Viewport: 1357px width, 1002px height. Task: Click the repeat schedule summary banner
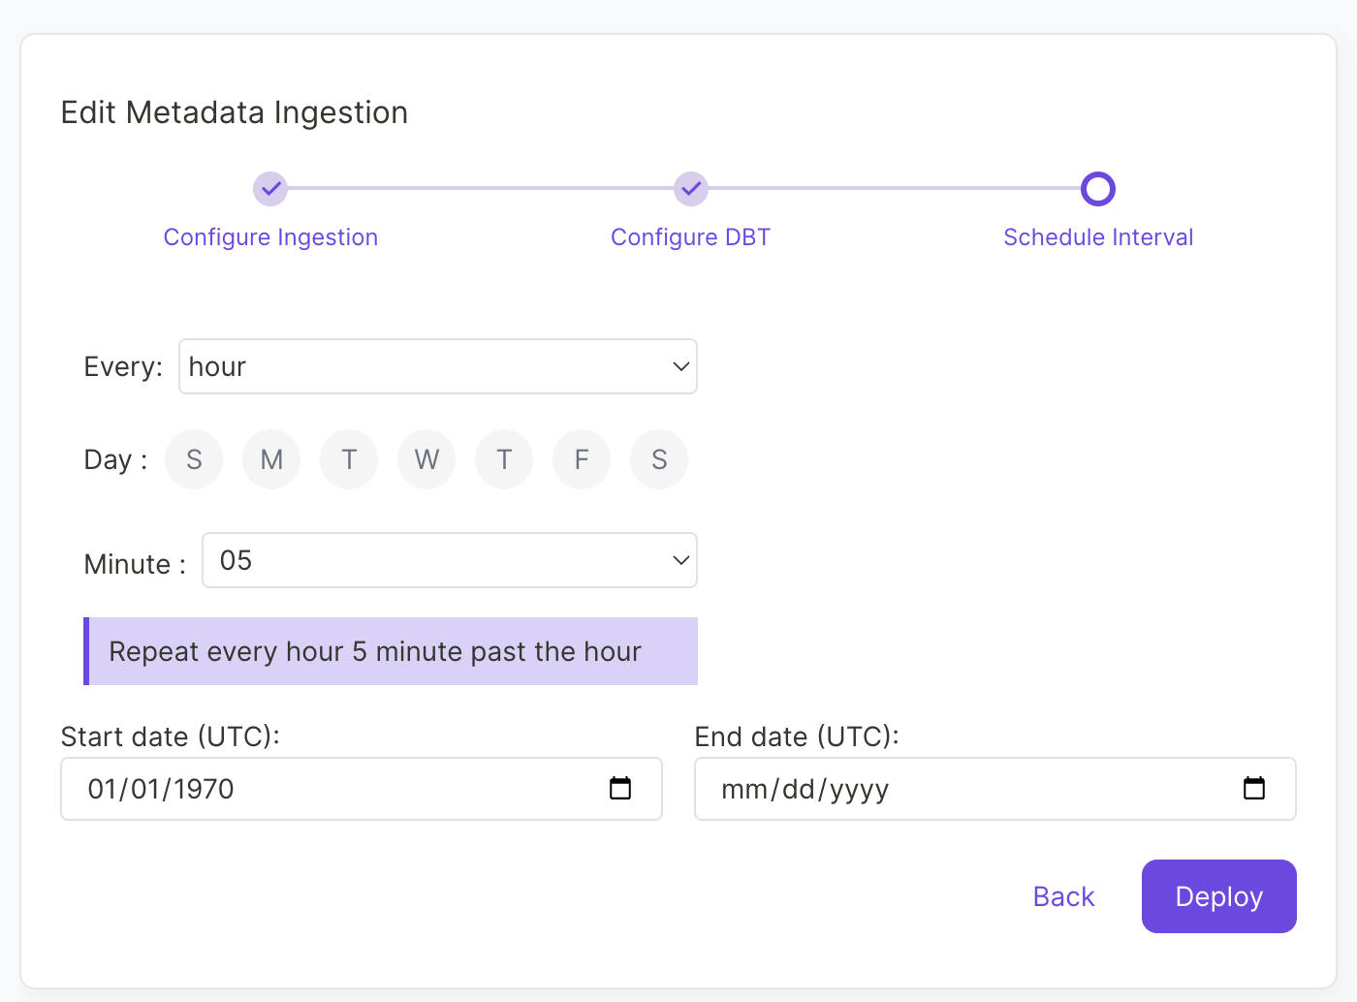[390, 651]
